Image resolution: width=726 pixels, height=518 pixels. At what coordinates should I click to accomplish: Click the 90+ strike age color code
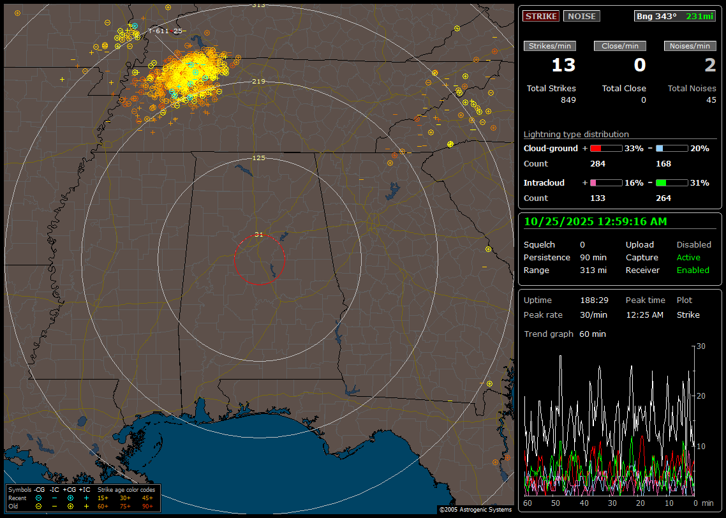pos(147,506)
